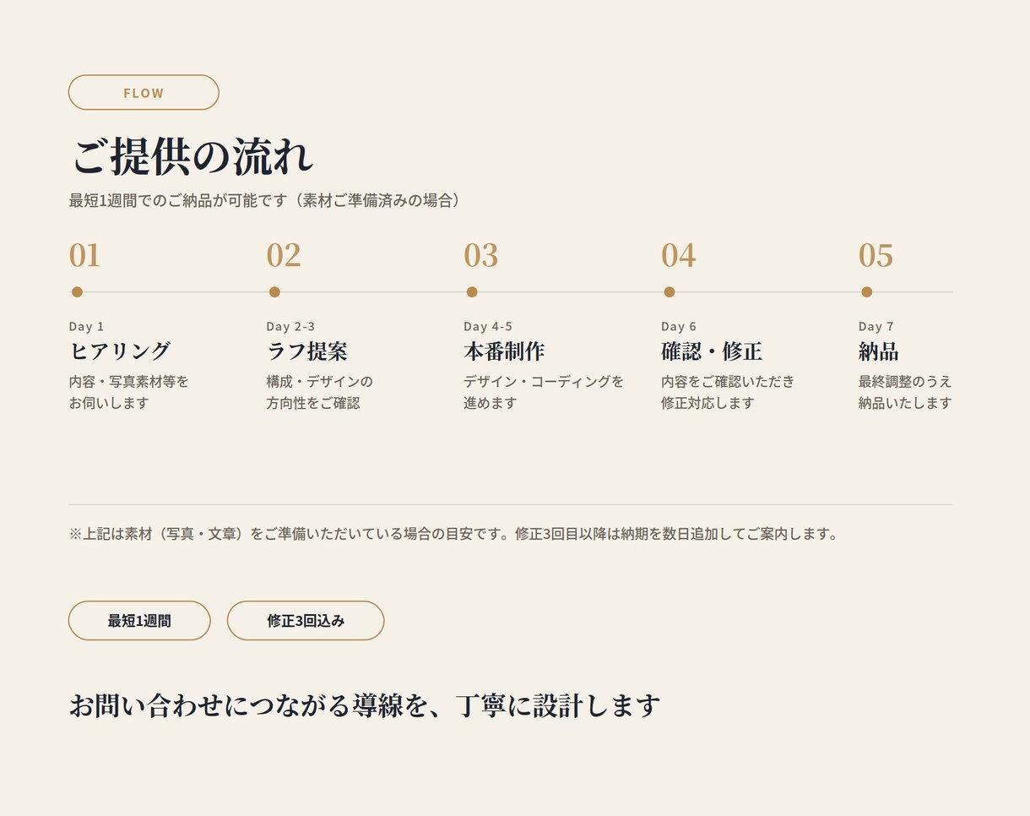
Task: Click the description 最終調整のうえ納品いたします
Action: coord(905,392)
